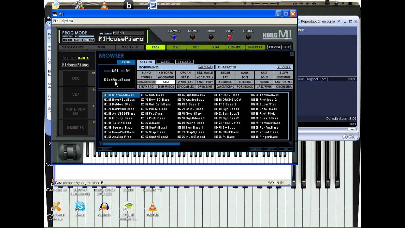The image size is (405, 228).
Task: Toggle the DRUMS/HIT instrument filter
Action: [x=205, y=86]
